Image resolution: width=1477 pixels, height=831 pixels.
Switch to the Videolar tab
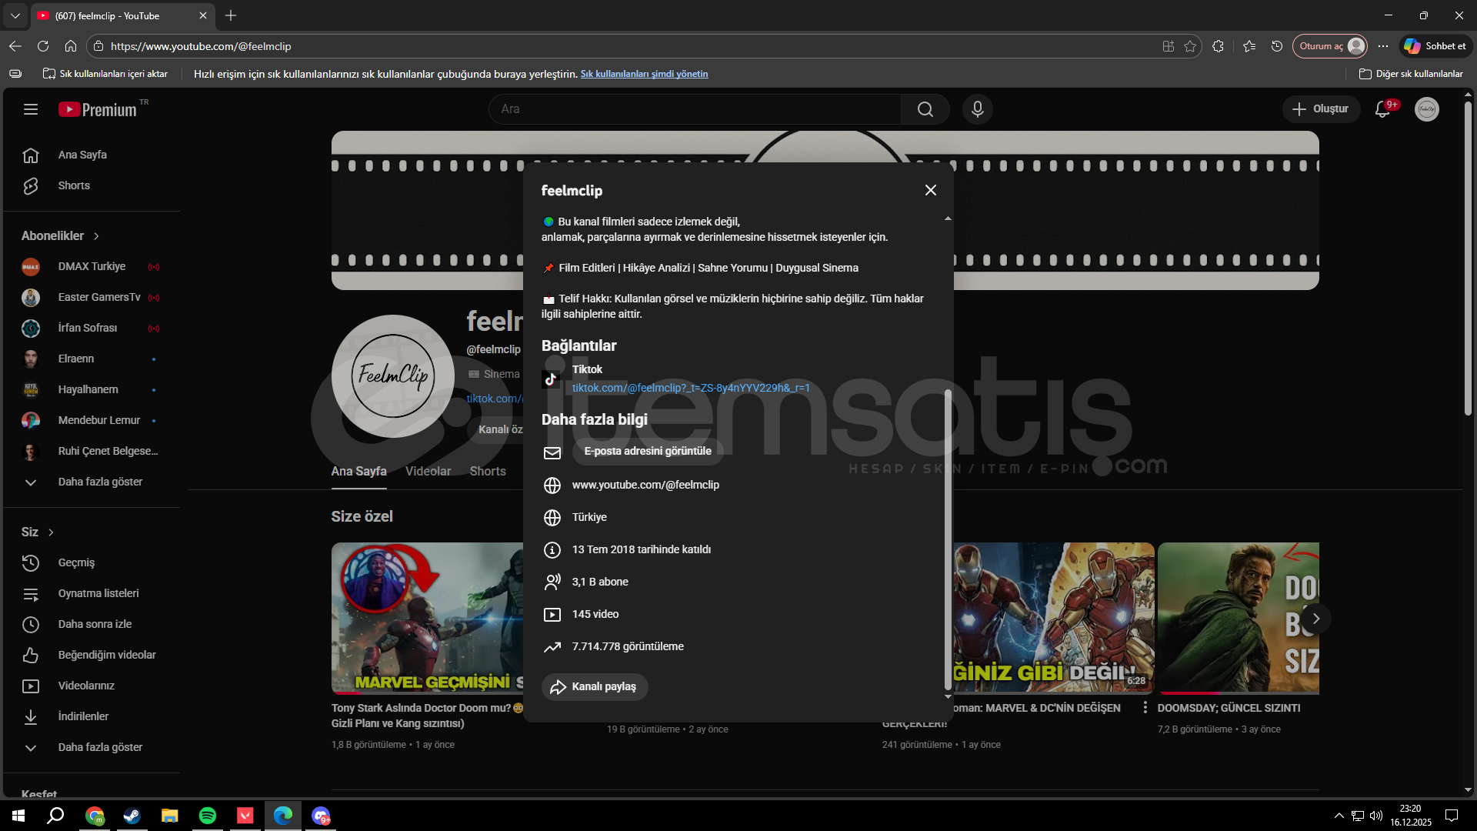pos(428,471)
